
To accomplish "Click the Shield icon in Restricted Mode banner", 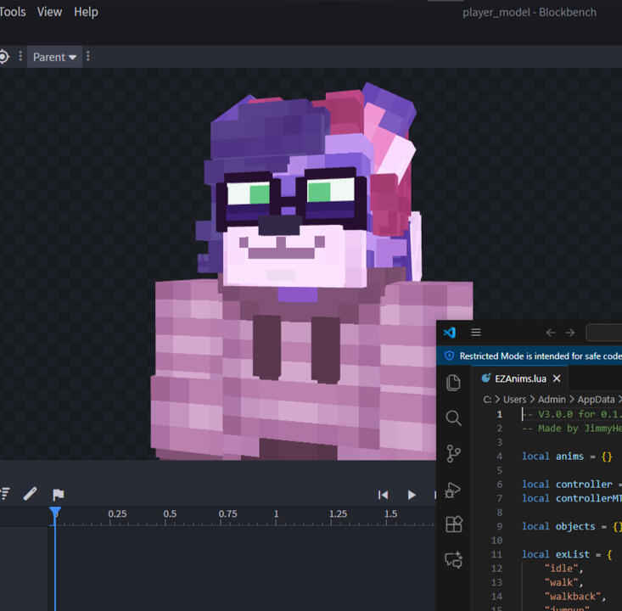I will click(x=450, y=356).
